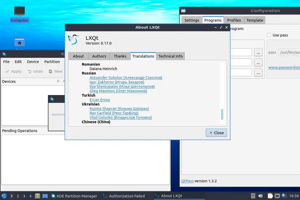Open the Computer desktop icon
300x200 pixels.
[x=20, y=14]
